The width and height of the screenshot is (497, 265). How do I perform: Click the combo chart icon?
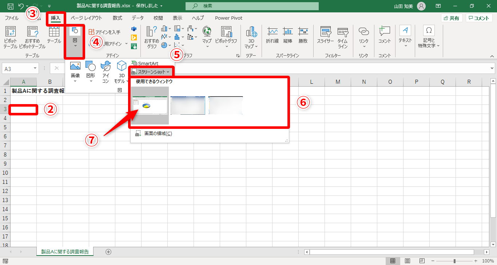(190, 37)
